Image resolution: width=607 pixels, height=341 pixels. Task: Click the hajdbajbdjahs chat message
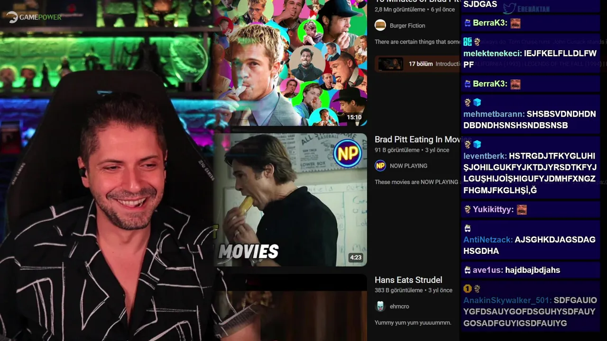[x=533, y=270]
